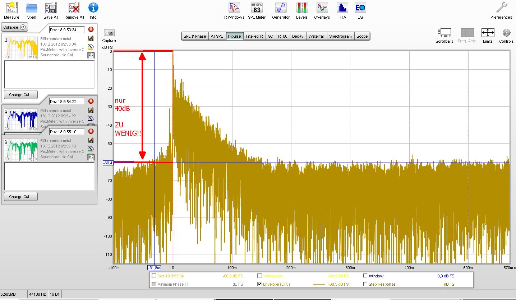Delete the Dez 18 9:55:10 measurement
The height and width of the screenshot is (300, 516).
[x=91, y=131]
